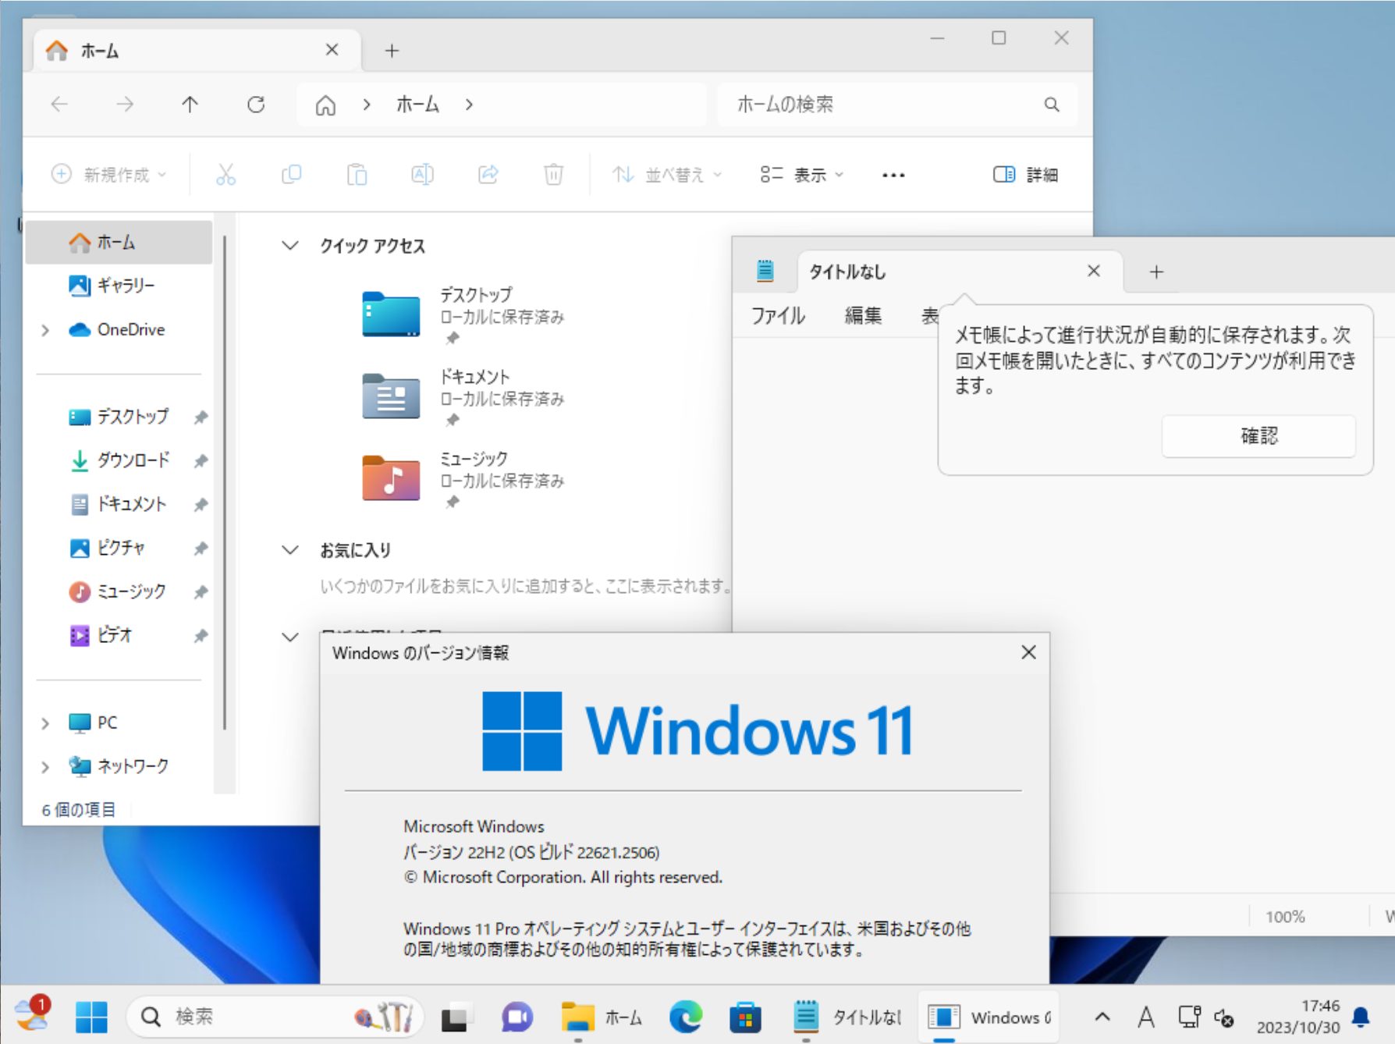Screen dimensions: 1395x1044
Task: Open the View dropdown
Action: click(x=801, y=175)
